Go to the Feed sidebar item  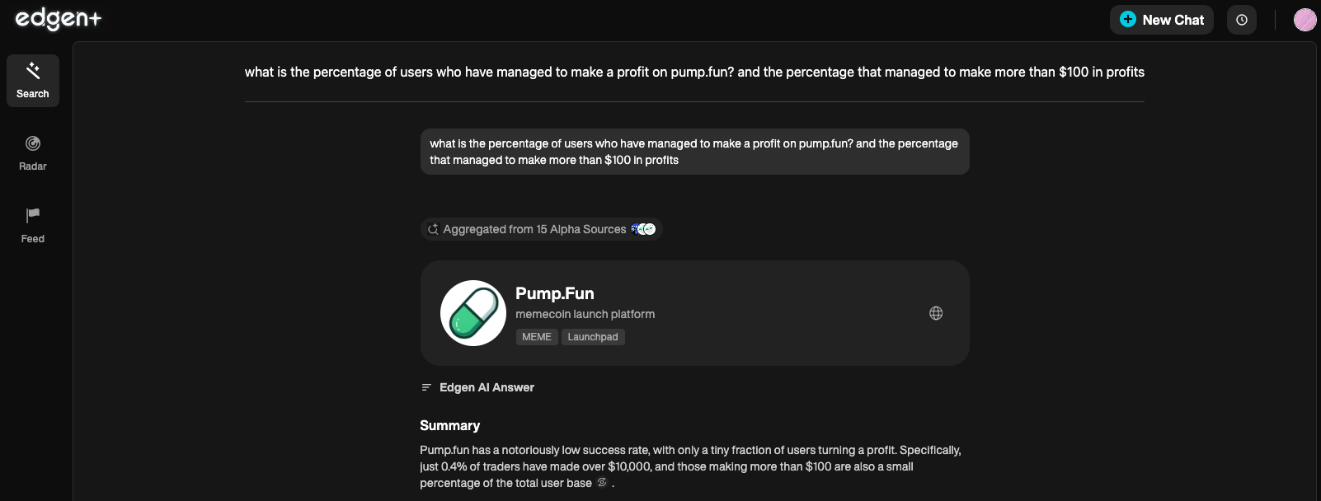tap(33, 226)
